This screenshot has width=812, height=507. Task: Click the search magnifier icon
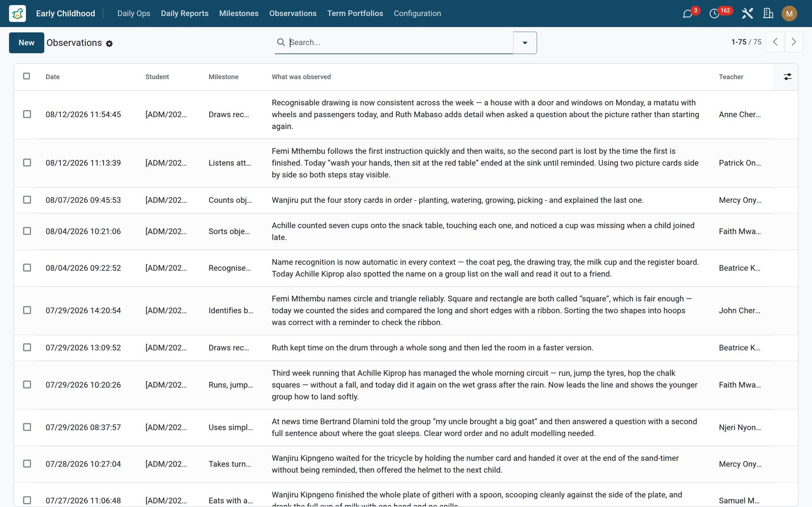pos(281,42)
